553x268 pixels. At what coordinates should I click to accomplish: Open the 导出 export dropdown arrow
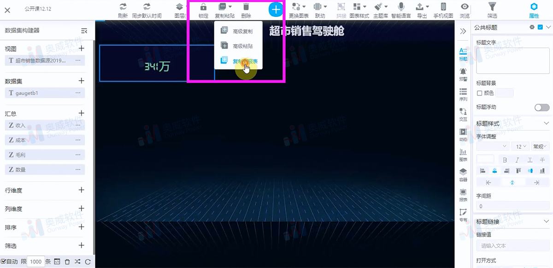click(x=428, y=6)
